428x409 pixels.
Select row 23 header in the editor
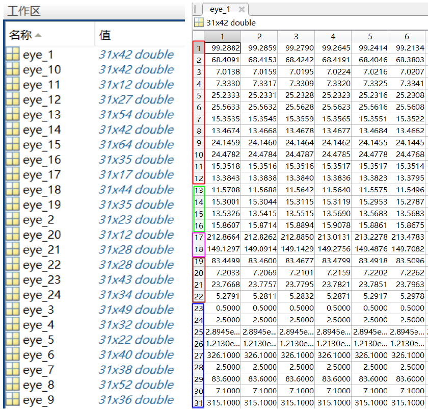(x=199, y=308)
